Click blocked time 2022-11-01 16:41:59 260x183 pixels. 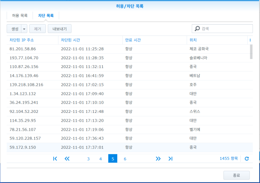(x=82, y=76)
